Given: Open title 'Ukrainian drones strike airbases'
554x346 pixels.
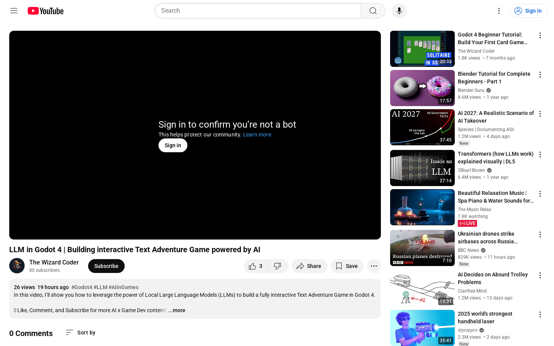Looking at the screenshot, I should click(488, 238).
